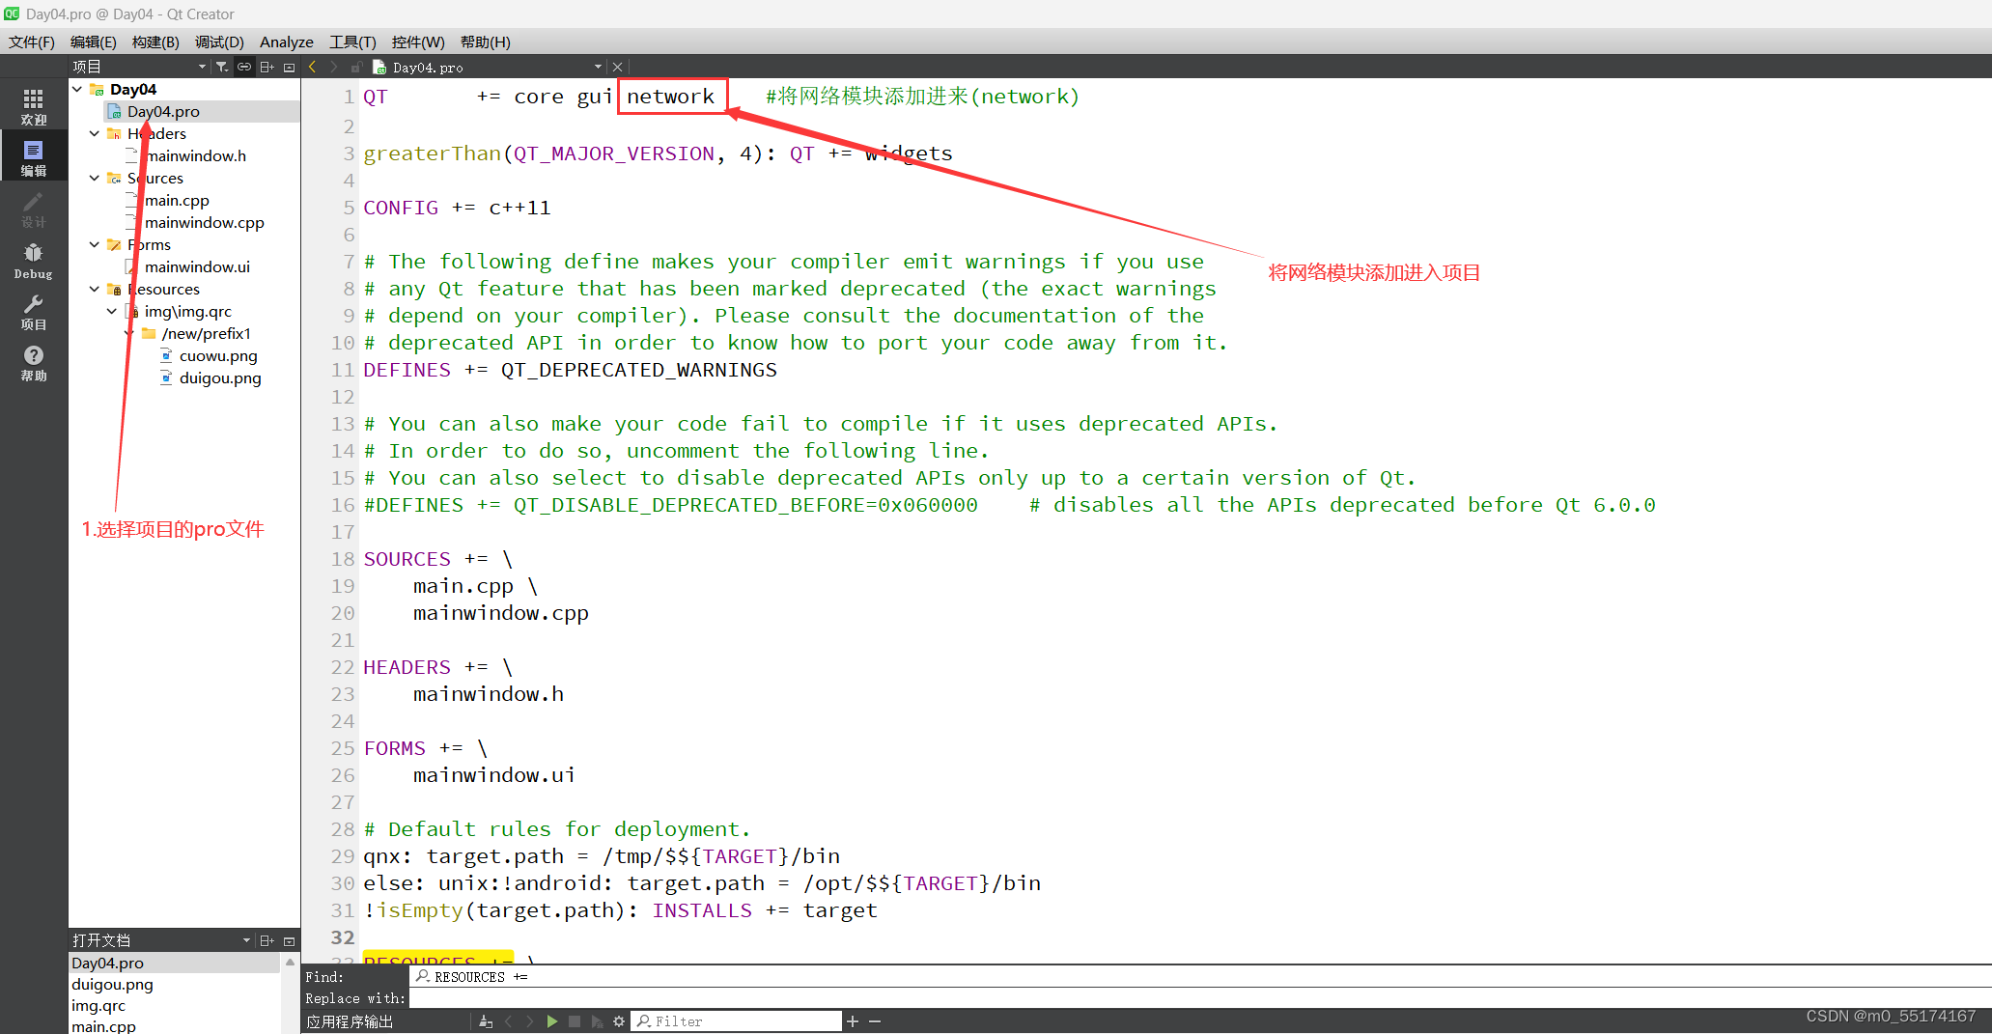Collapse the img\img.qrc node

tap(112, 311)
